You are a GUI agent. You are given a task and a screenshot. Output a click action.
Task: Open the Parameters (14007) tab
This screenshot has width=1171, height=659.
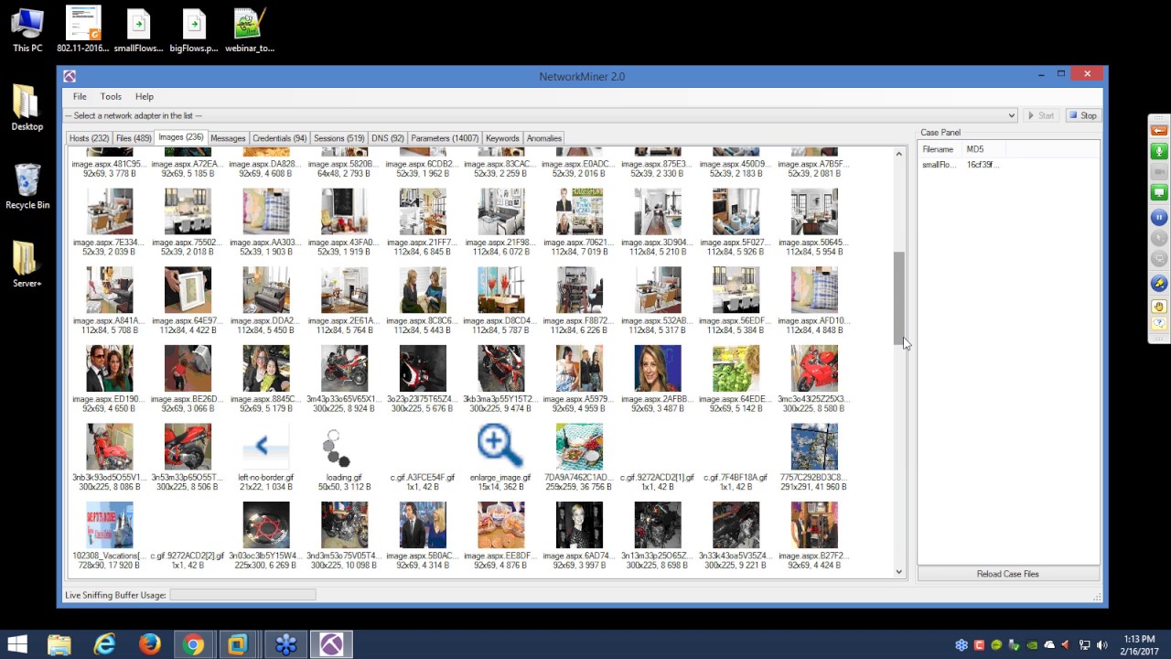pyautogui.click(x=445, y=138)
